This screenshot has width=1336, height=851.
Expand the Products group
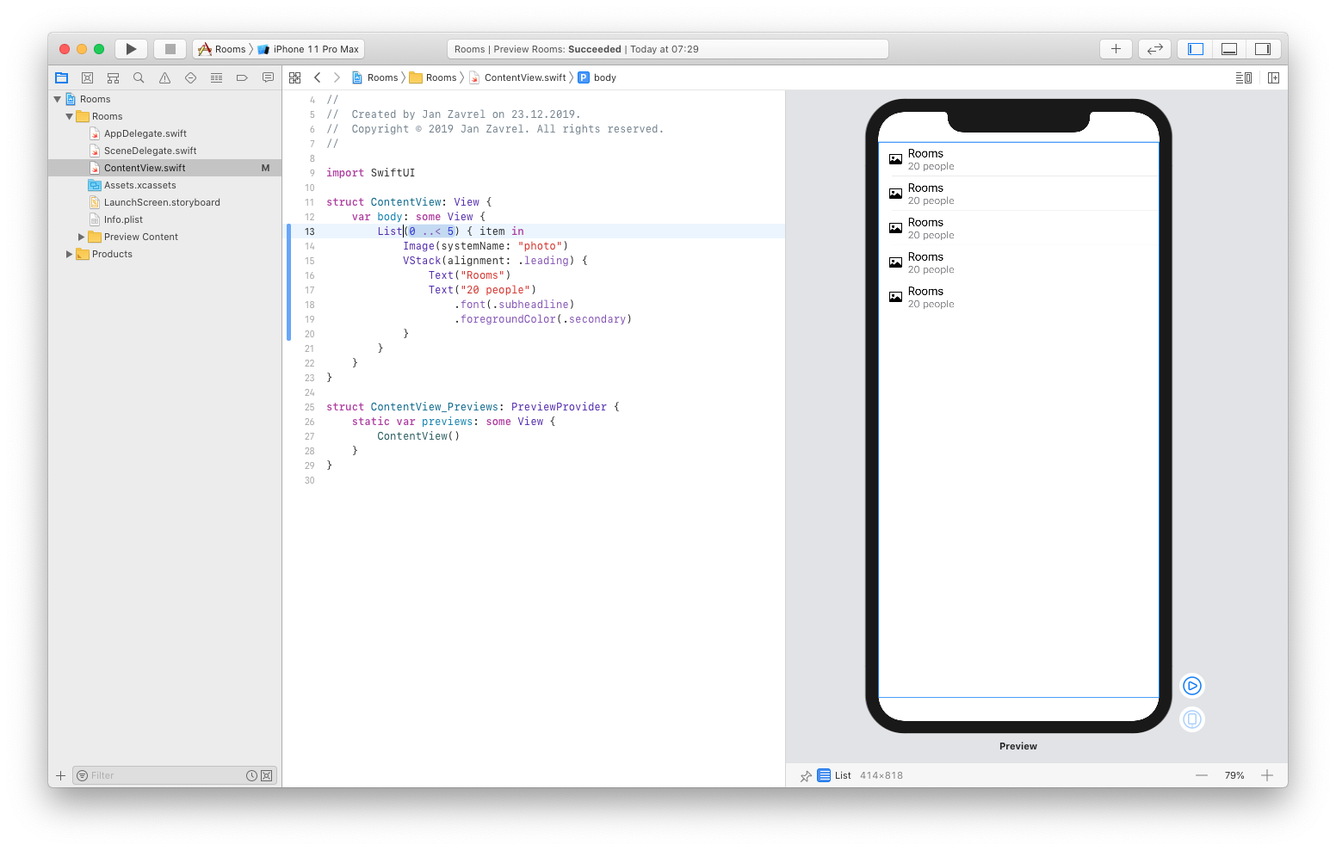click(69, 254)
